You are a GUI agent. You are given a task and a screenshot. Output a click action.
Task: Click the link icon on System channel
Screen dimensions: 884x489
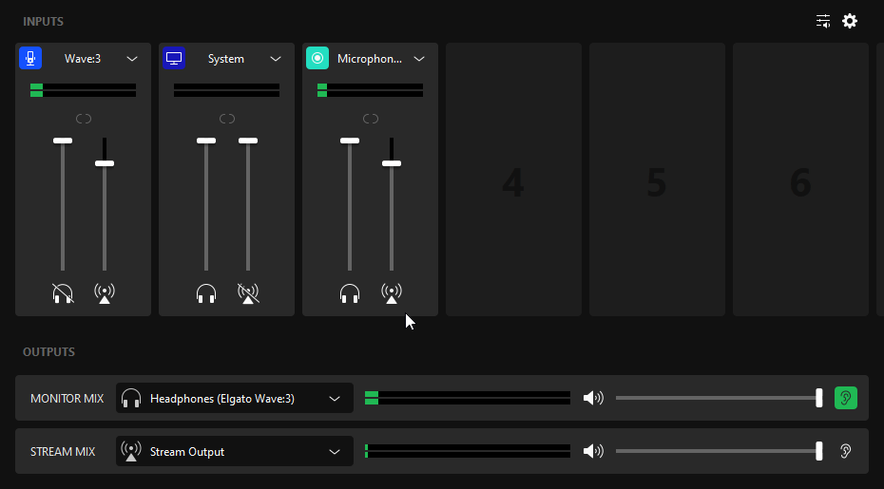pyautogui.click(x=227, y=119)
